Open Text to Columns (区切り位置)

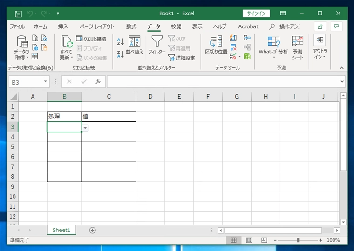click(216, 45)
